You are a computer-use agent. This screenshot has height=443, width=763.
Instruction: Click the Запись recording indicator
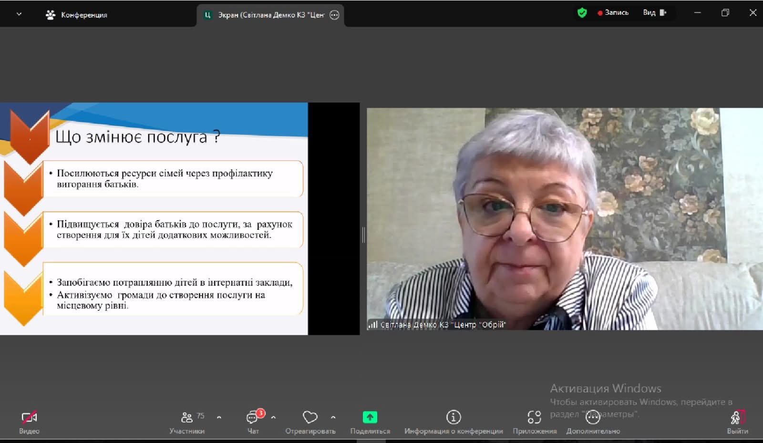613,13
